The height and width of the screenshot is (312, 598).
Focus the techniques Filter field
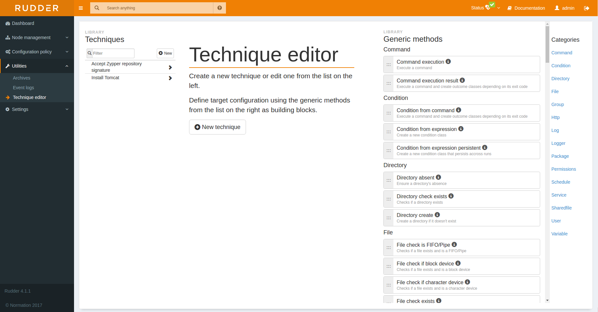[x=113, y=53]
